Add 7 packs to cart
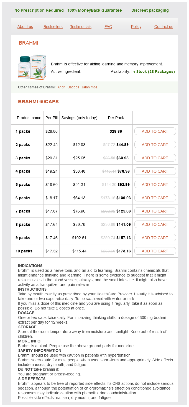Viewport: 189px width, 407px height. (155, 211)
